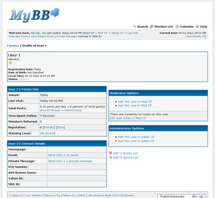Click the Newbie star rank icon

(x=10, y=63)
